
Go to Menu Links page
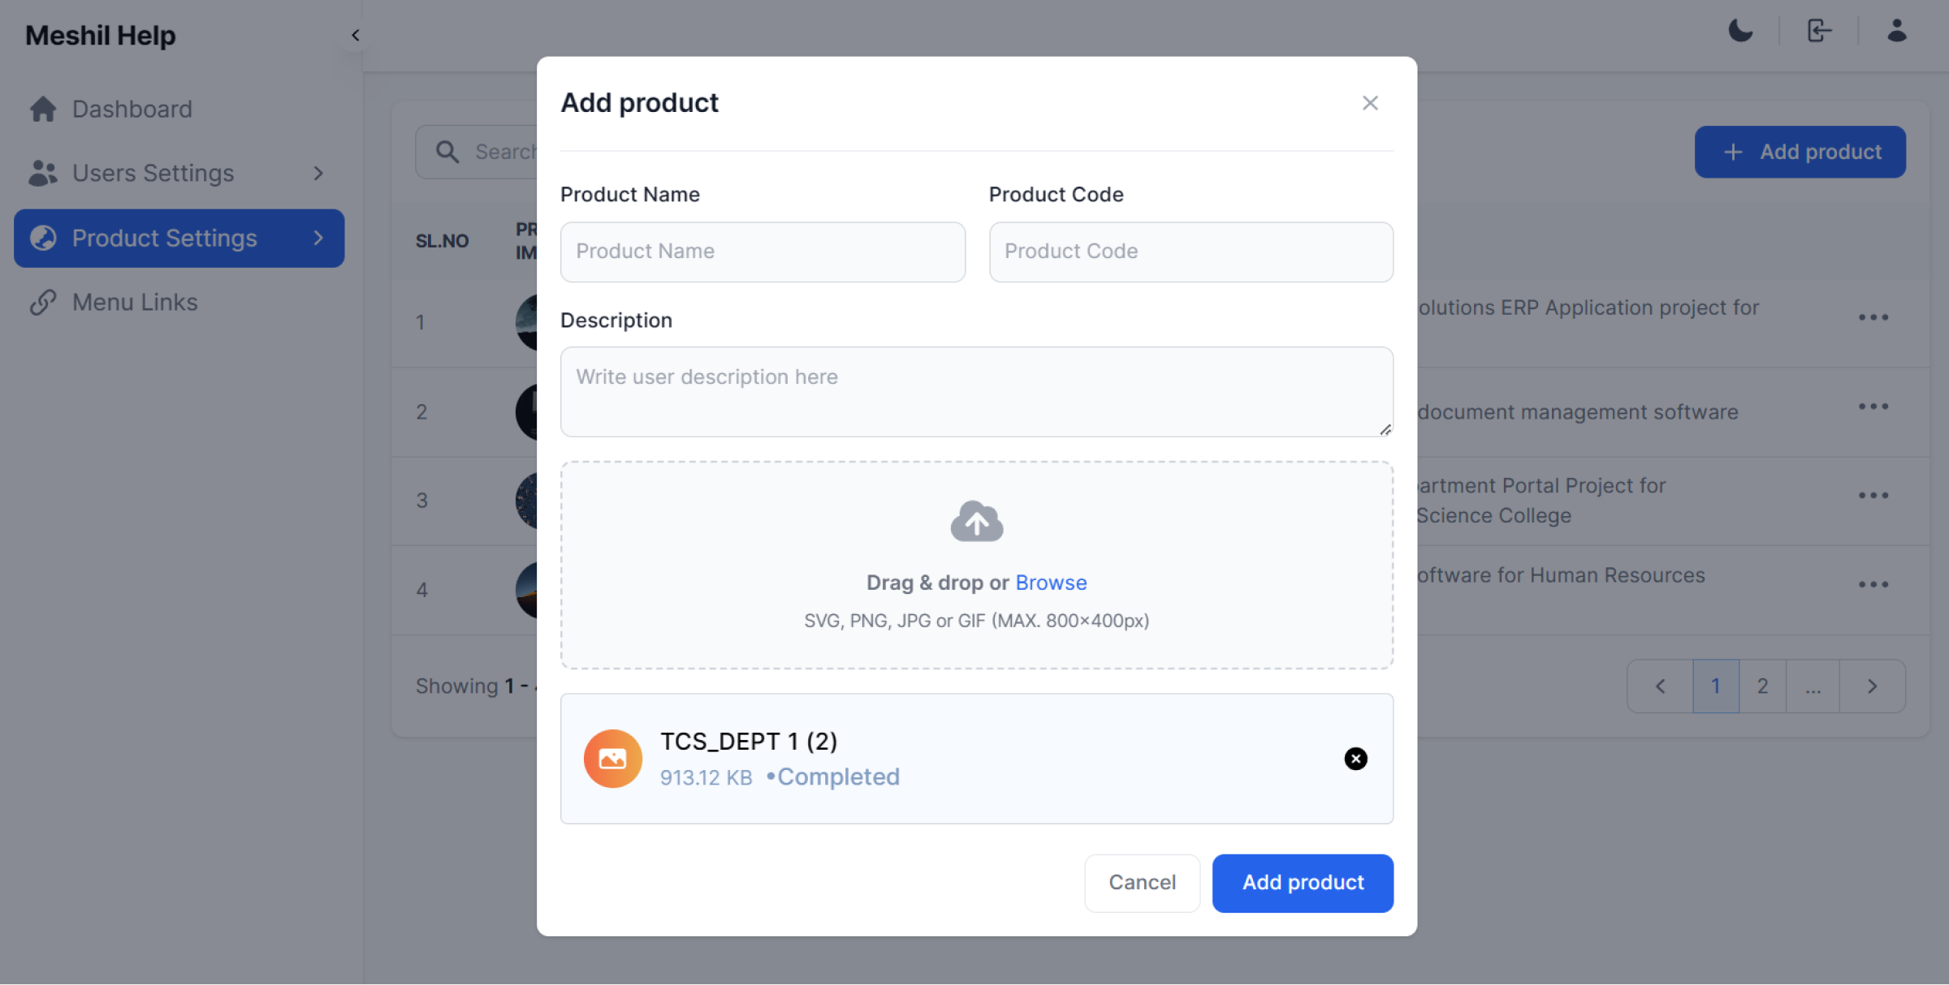click(x=134, y=302)
